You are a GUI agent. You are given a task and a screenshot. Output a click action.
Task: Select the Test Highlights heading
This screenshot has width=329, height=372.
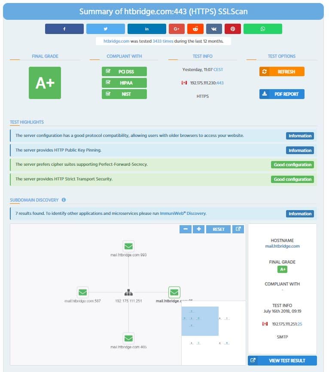[27, 122]
